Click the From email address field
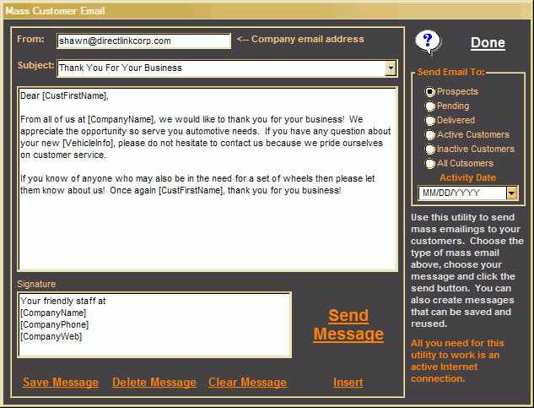 click(143, 41)
